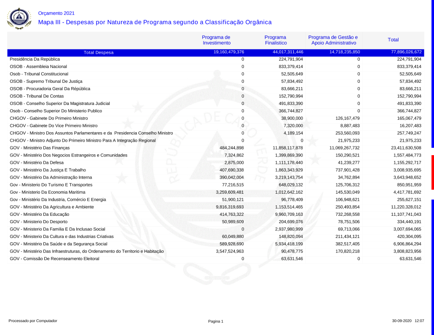Click the 'Total' column header
Viewport: 434px width, 335px height.
[393, 40]
